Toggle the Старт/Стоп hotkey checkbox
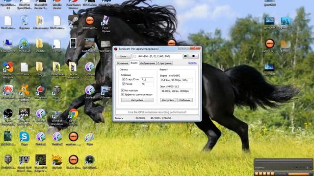Screen dimensions: 314x176 124,79
